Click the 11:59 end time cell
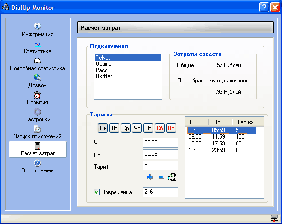The image size is (282, 224). tap(219, 137)
